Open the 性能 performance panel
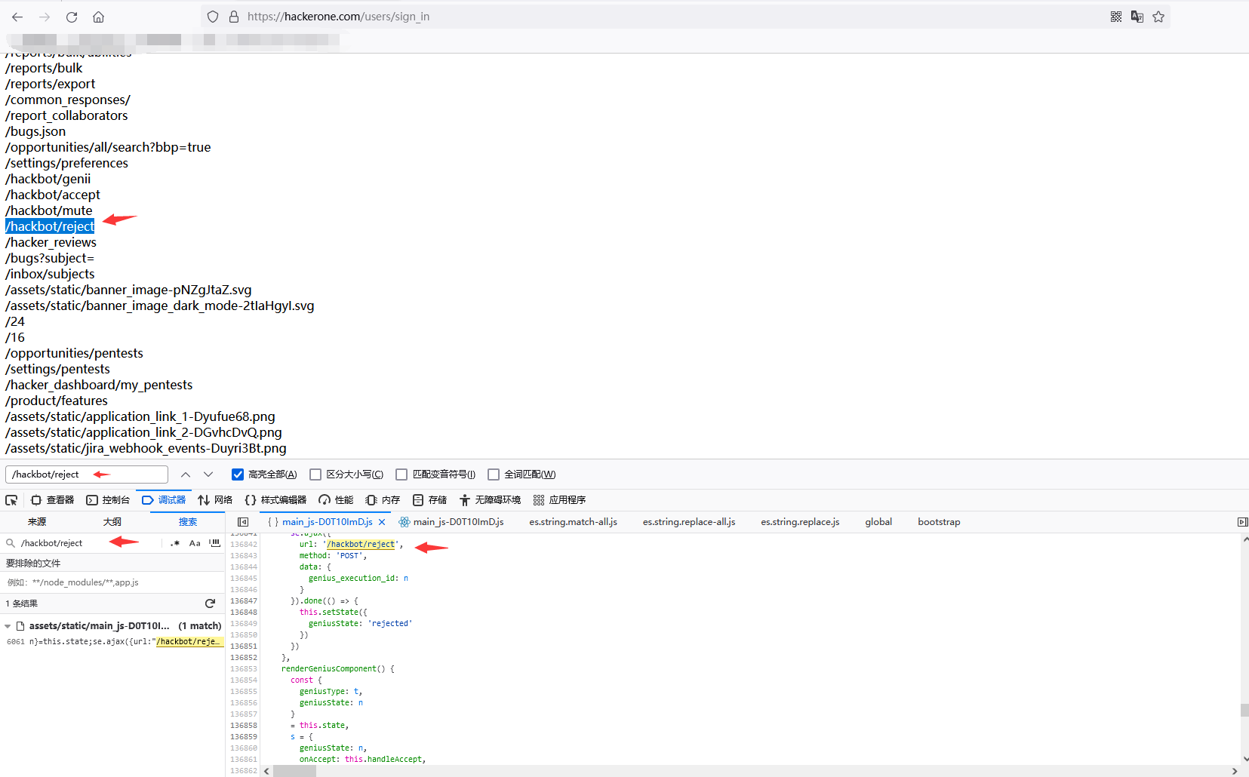The width and height of the screenshot is (1249, 777). point(336,500)
